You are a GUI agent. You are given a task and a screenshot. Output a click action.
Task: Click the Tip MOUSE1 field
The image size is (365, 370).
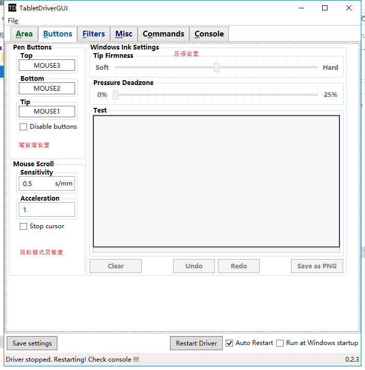point(47,112)
